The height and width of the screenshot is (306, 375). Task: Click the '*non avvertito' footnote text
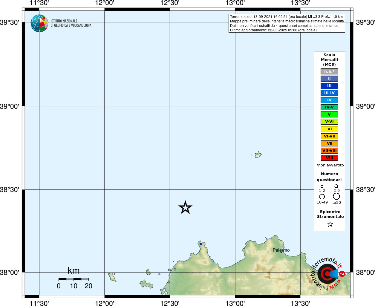[x=330, y=165]
